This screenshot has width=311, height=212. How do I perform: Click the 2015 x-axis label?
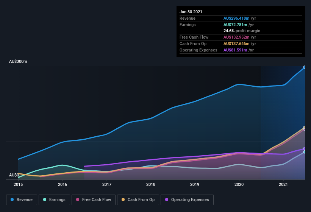(18, 184)
